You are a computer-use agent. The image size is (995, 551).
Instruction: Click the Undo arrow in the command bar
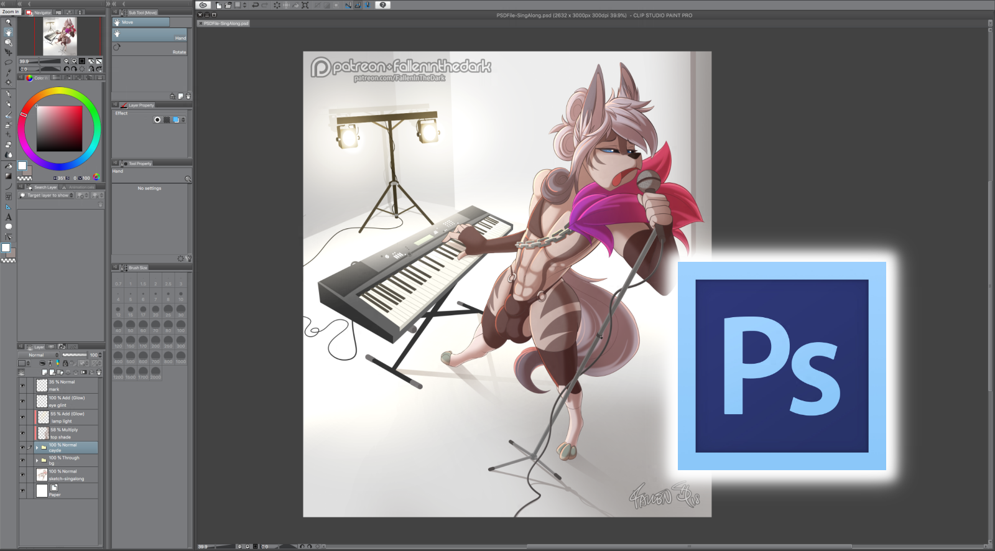tap(255, 5)
